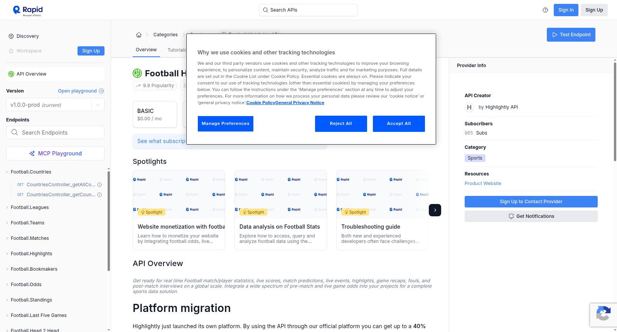Viewport: 617px width, 332px height.
Task: Expand the Football.Standings group
Action: coord(7,300)
